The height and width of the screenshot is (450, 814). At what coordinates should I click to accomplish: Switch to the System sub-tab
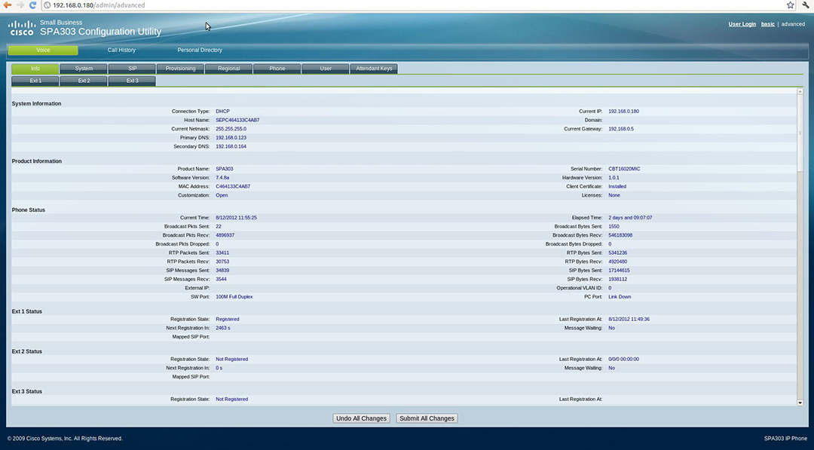84,69
